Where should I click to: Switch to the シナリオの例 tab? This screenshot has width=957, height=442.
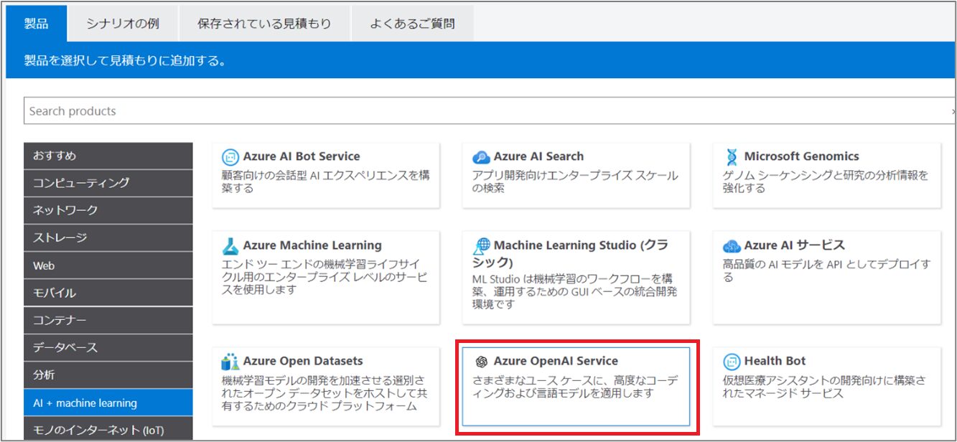(x=123, y=24)
